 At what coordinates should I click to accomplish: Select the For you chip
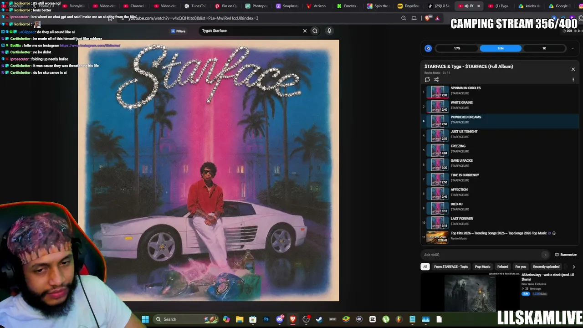pyautogui.click(x=521, y=266)
